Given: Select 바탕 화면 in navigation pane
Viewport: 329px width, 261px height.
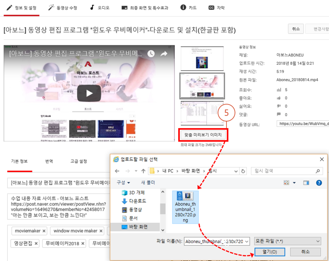Looking at the screenshot, I should (x=135, y=227).
